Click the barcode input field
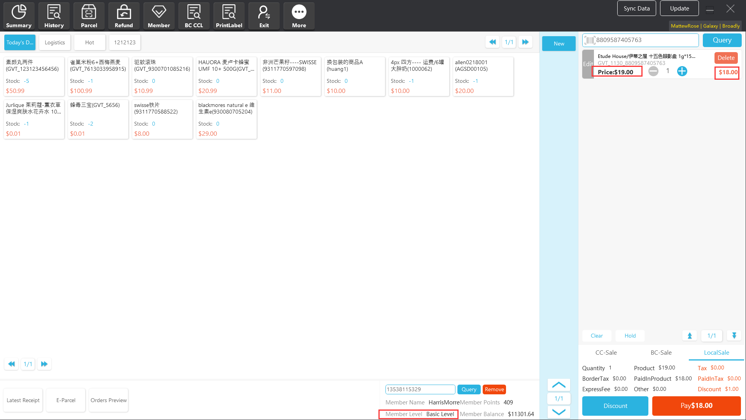746x420 pixels. pyautogui.click(x=646, y=40)
